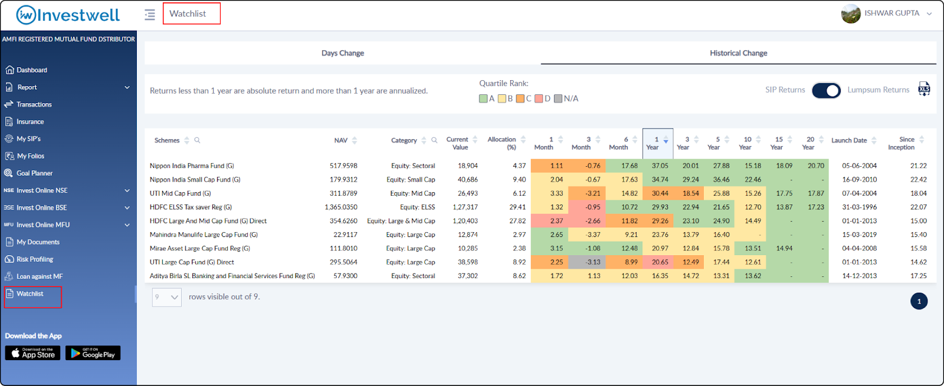Image resolution: width=944 pixels, height=386 pixels.
Task: Sort by 1 Year returns arrows
Action: point(666,140)
